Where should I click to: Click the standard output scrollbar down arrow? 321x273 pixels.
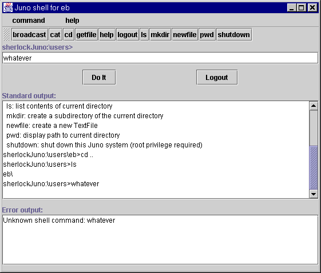tap(314, 194)
